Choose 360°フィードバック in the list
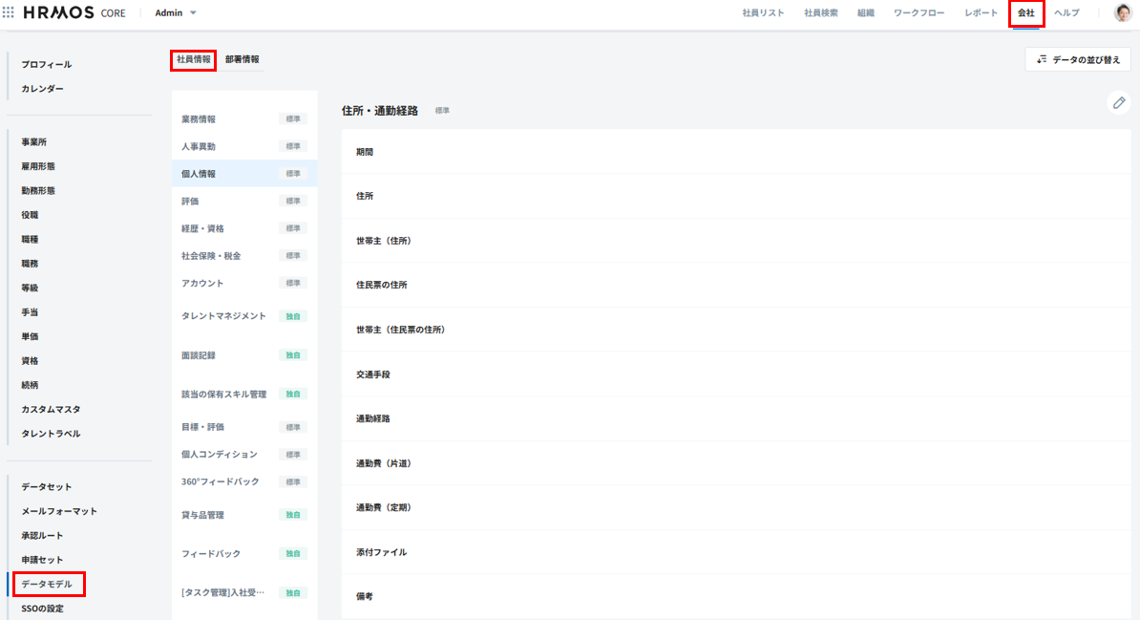The image size is (1140, 620). point(220,481)
